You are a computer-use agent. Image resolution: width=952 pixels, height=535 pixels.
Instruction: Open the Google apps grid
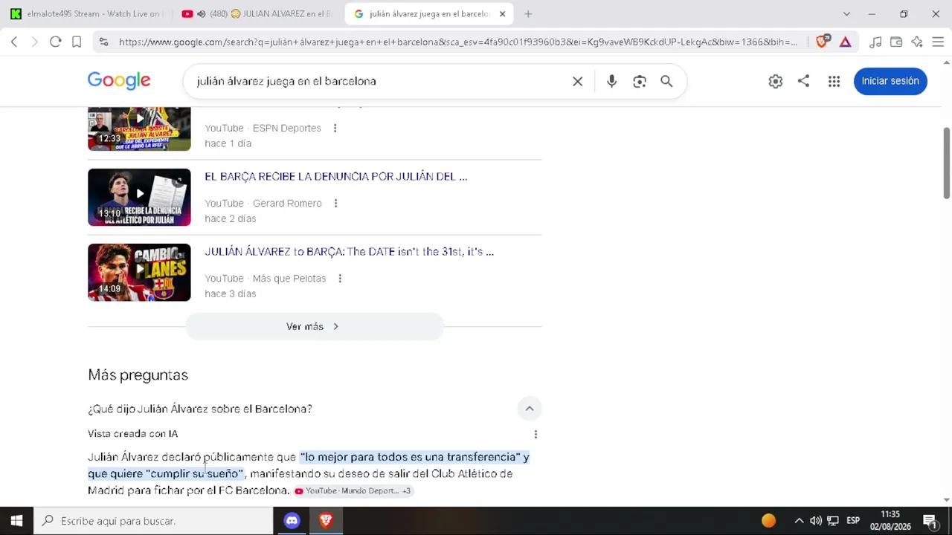click(x=834, y=81)
